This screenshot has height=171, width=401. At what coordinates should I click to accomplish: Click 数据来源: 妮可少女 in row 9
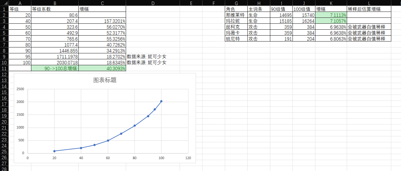pos(146,56)
